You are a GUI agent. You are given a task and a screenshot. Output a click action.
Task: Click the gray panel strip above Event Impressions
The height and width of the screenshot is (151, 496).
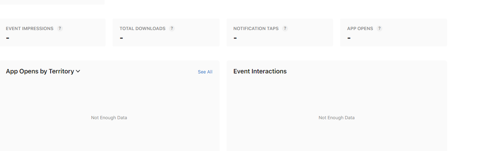point(52,2)
